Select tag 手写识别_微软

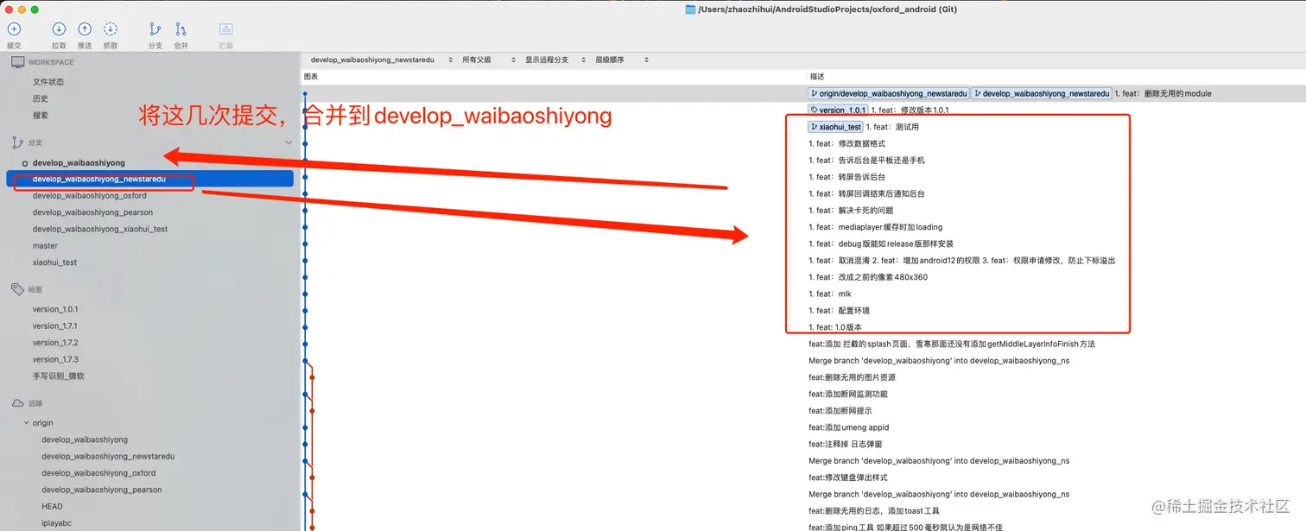point(59,376)
